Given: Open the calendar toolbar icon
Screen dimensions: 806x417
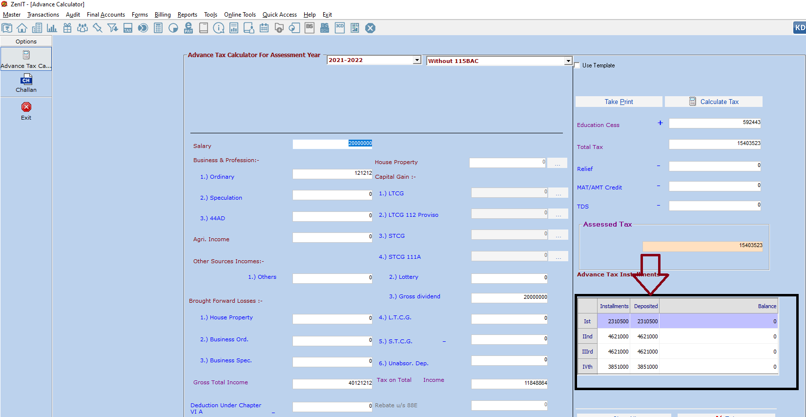Looking at the screenshot, I should click(264, 28).
